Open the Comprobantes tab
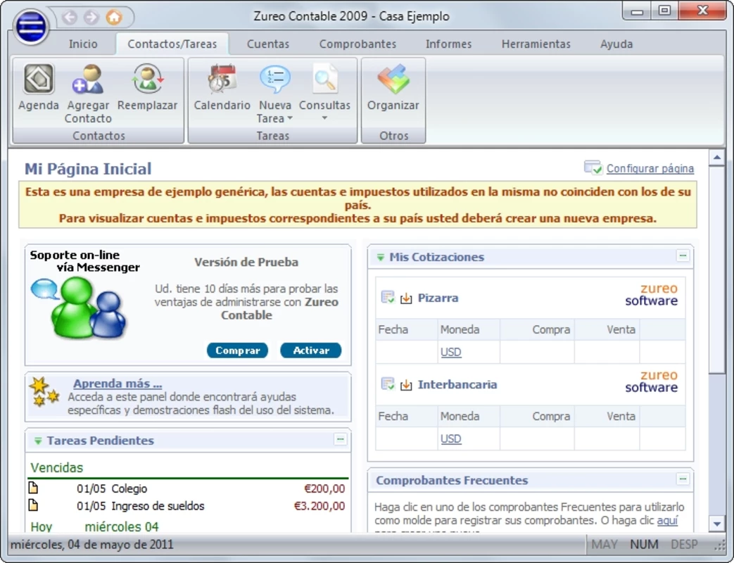This screenshot has width=734, height=563. [x=357, y=44]
